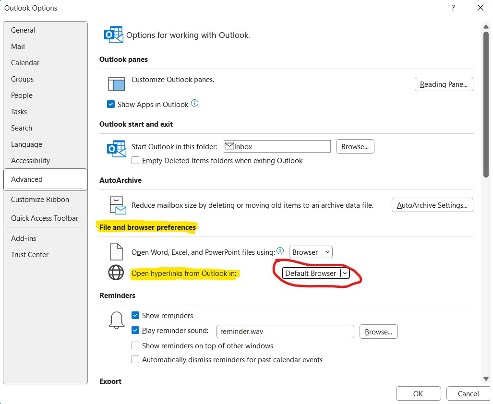The image size is (493, 404).
Task: Click the Reading Pane button
Action: click(444, 84)
